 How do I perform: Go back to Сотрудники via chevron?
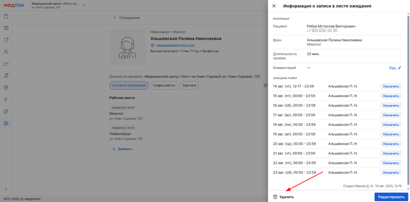114,18
